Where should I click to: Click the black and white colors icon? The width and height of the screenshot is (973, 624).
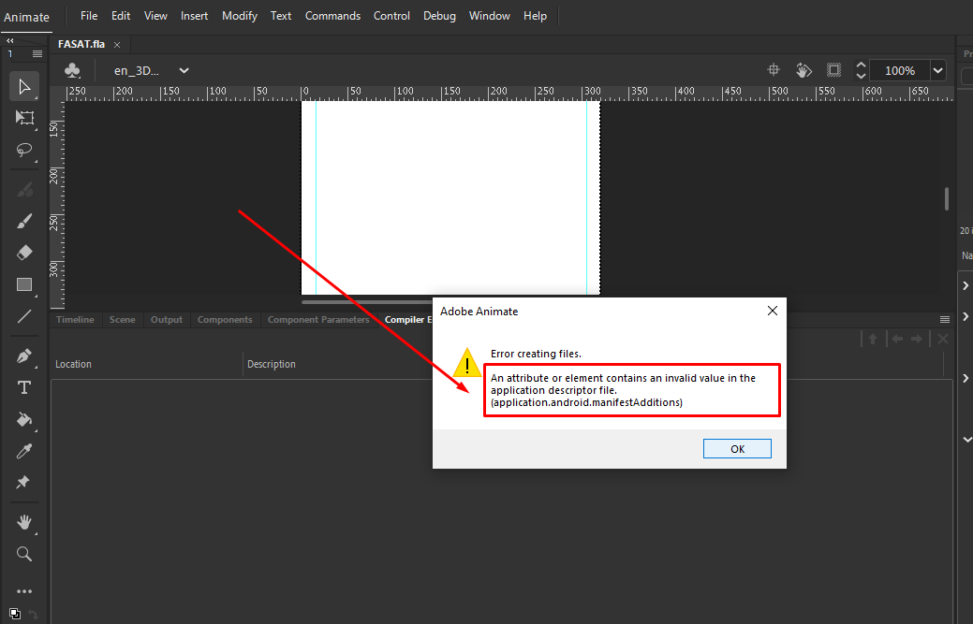coord(15,614)
